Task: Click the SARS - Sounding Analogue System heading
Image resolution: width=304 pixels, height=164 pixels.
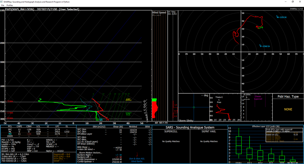Action: (190, 127)
